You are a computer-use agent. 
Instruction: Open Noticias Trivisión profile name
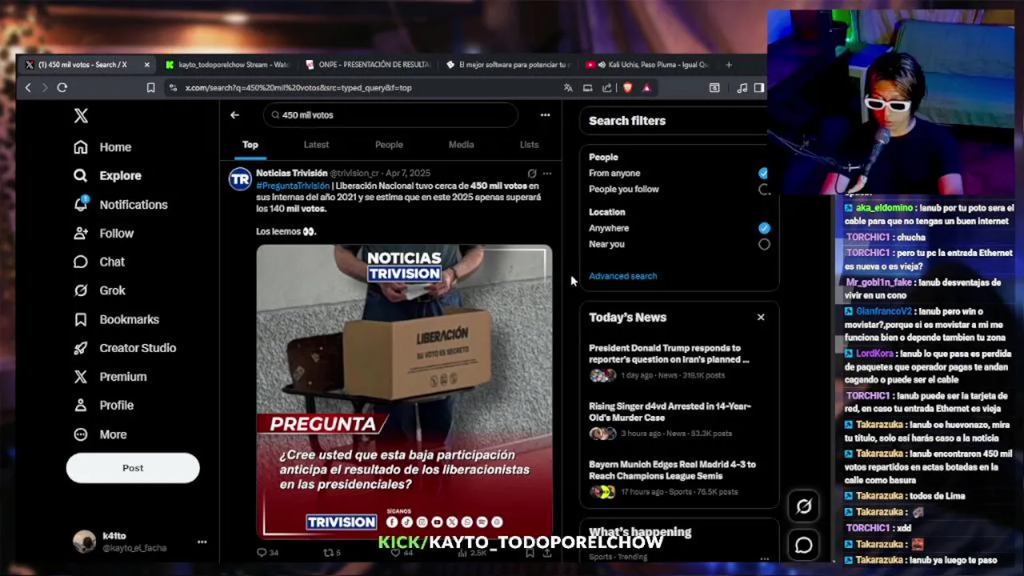tap(291, 173)
